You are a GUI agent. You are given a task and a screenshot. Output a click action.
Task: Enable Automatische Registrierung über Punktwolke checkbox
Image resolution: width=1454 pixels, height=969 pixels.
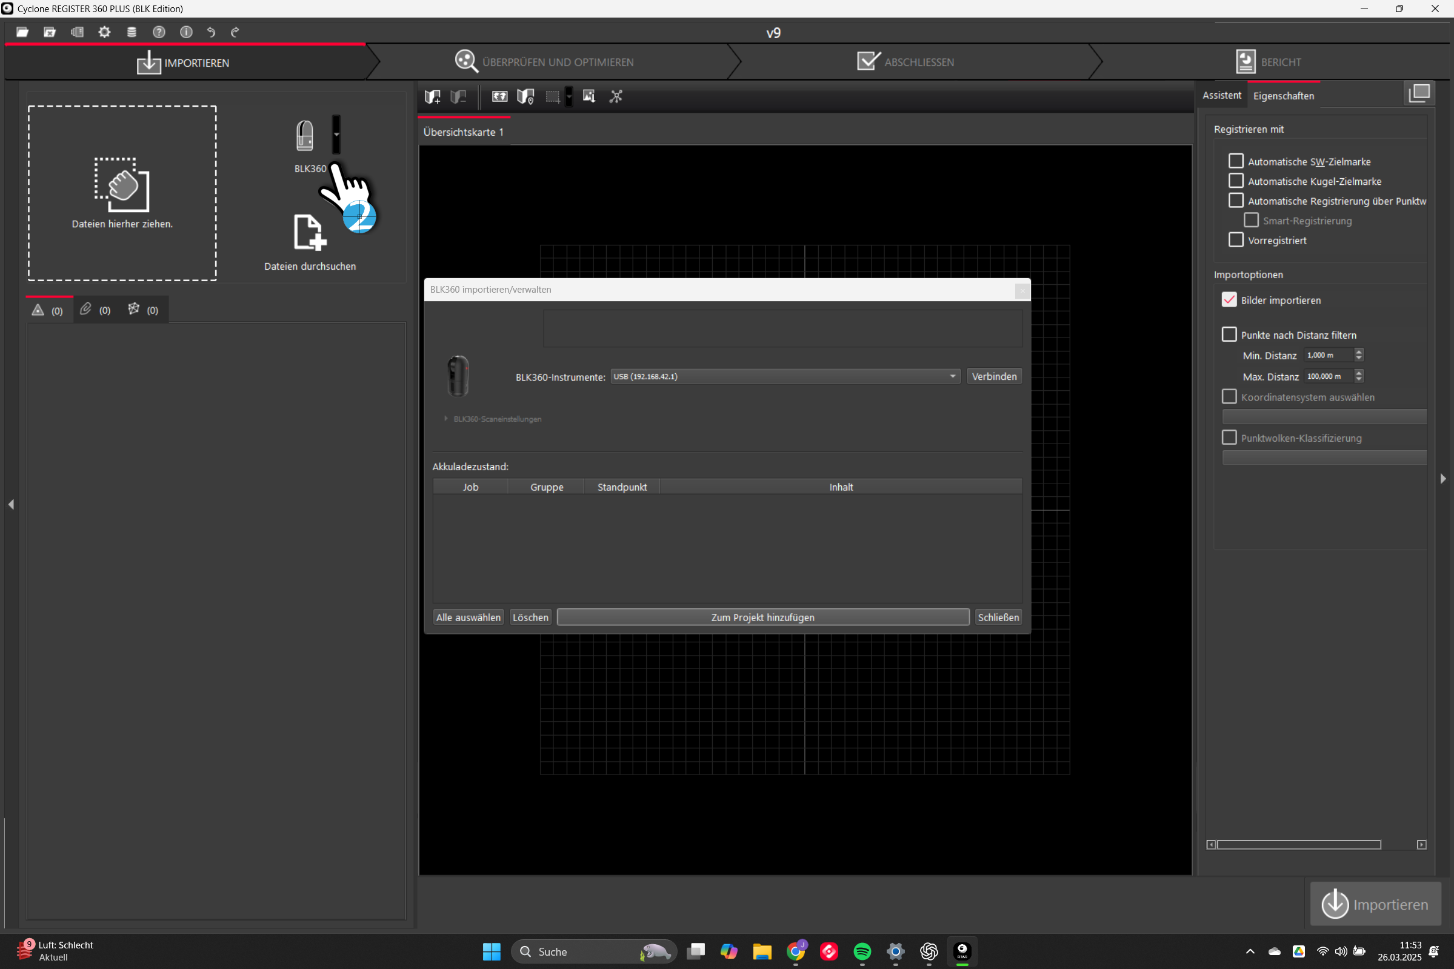[x=1236, y=200]
